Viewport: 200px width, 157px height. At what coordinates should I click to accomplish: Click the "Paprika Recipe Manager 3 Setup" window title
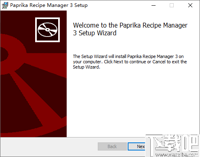pyautogui.click(x=49, y=5)
